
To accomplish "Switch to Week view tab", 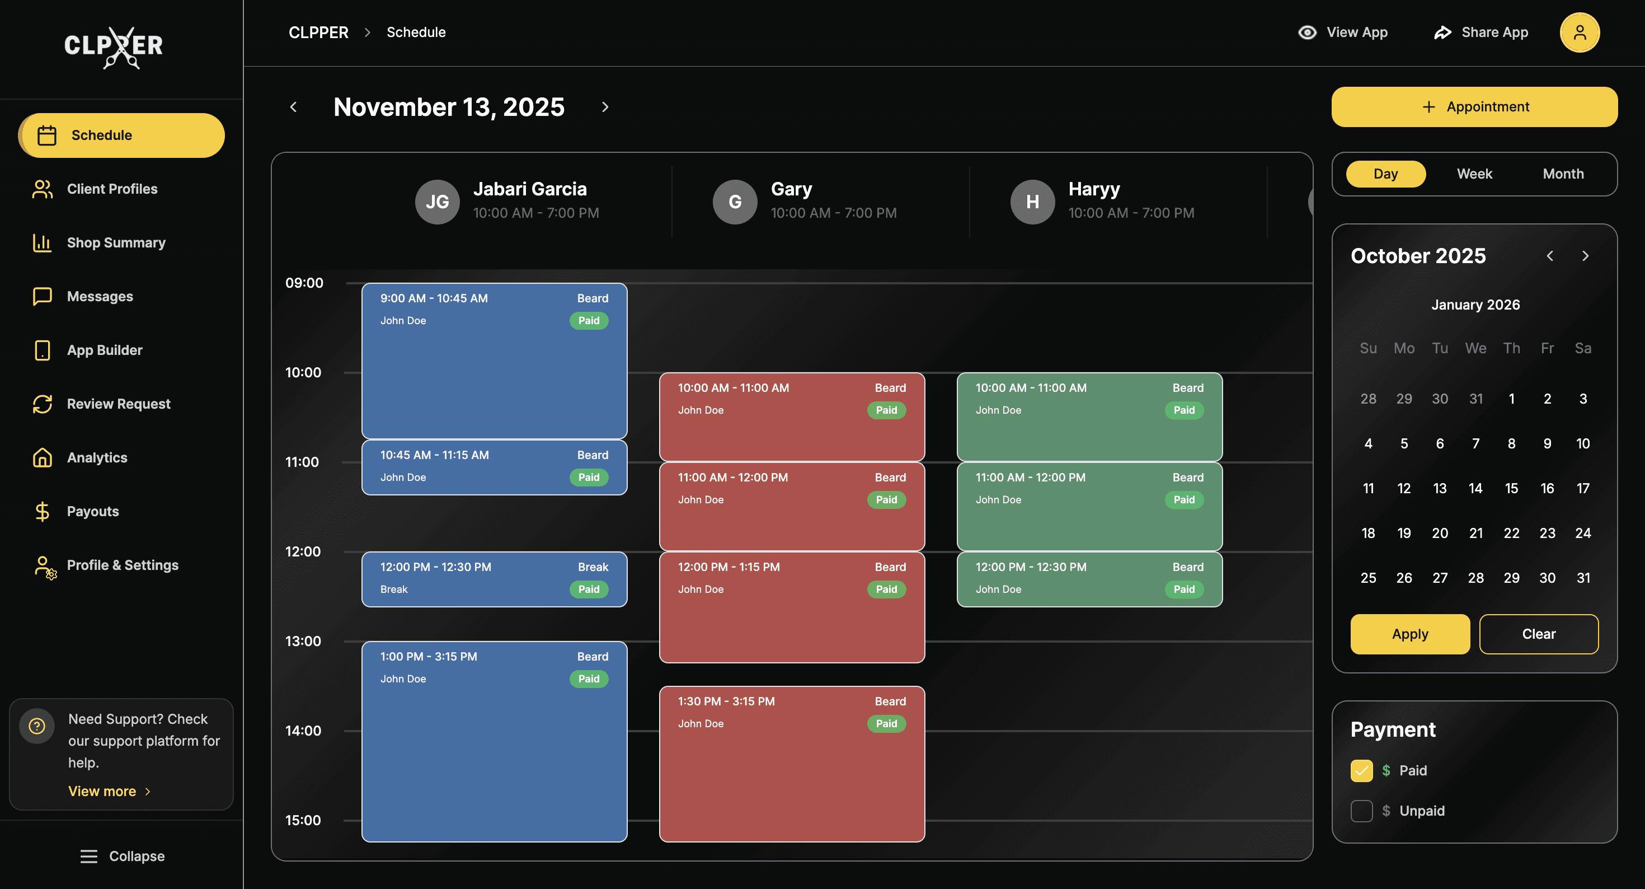I will [1474, 174].
